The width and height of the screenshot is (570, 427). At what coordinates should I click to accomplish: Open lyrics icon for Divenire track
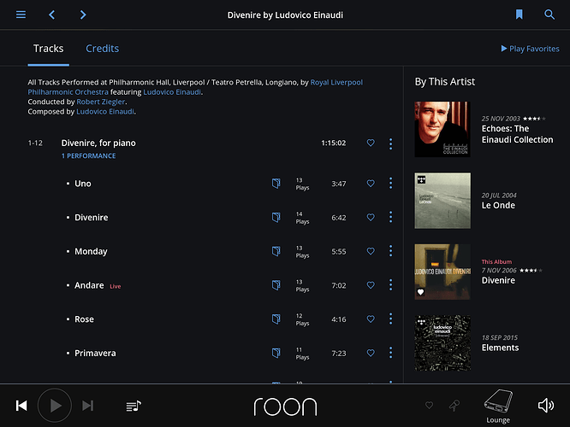[x=276, y=217]
